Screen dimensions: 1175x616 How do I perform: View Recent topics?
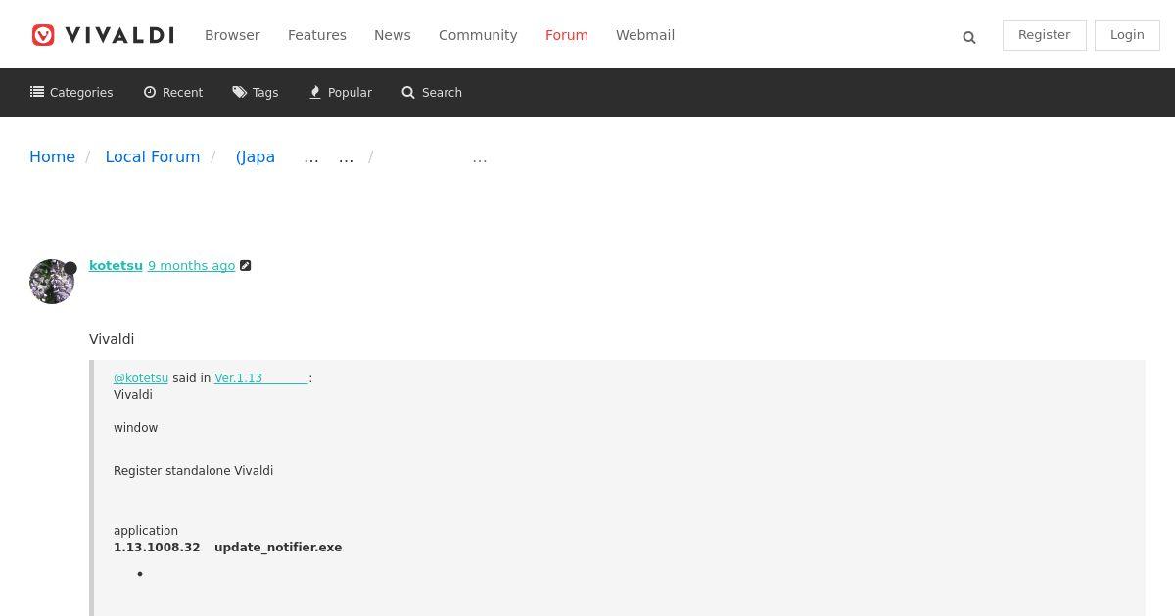pyautogui.click(x=173, y=93)
